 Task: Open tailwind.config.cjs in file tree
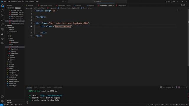[14, 81]
